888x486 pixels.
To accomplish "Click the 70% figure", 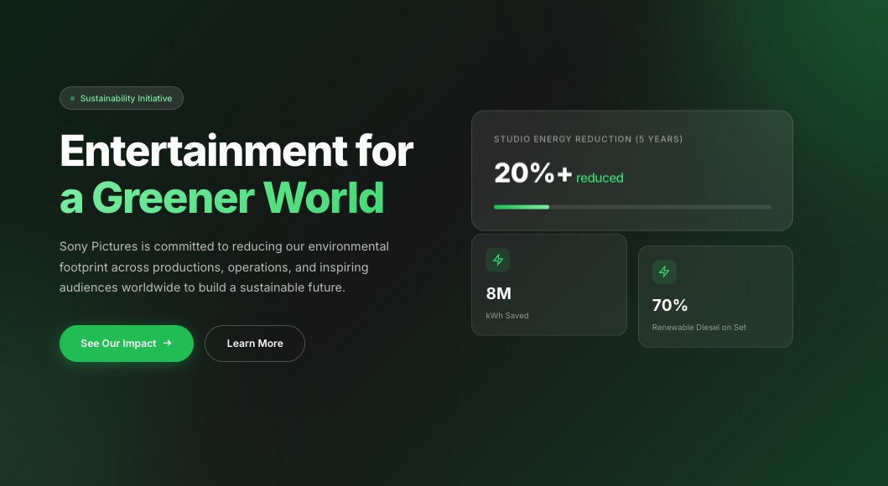I will 670,306.
